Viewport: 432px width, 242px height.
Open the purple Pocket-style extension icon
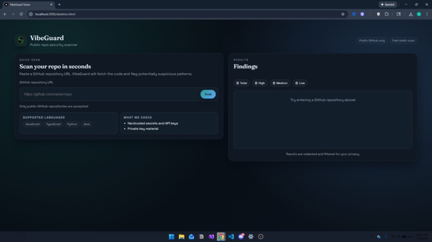click(362, 14)
